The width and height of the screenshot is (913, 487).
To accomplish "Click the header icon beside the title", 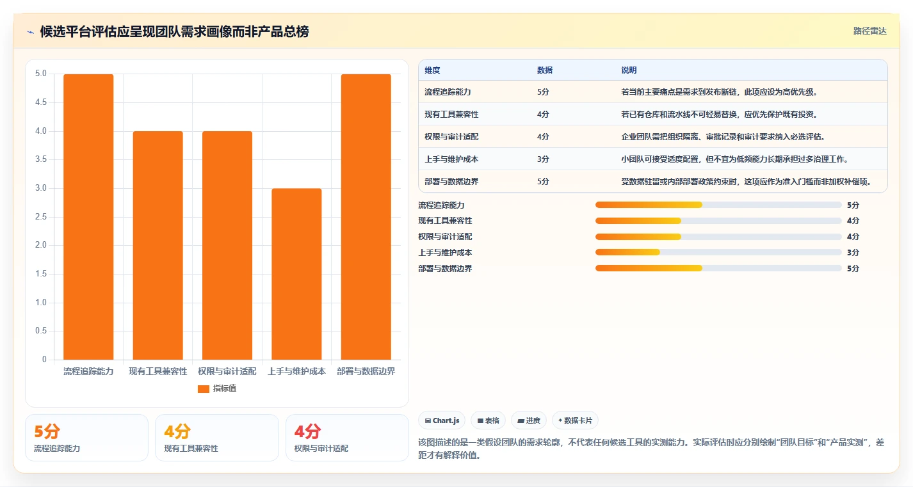I will tap(31, 31).
